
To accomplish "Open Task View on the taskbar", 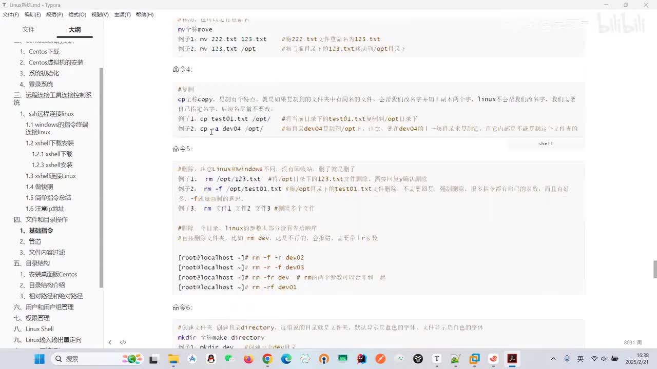I will pos(153,359).
